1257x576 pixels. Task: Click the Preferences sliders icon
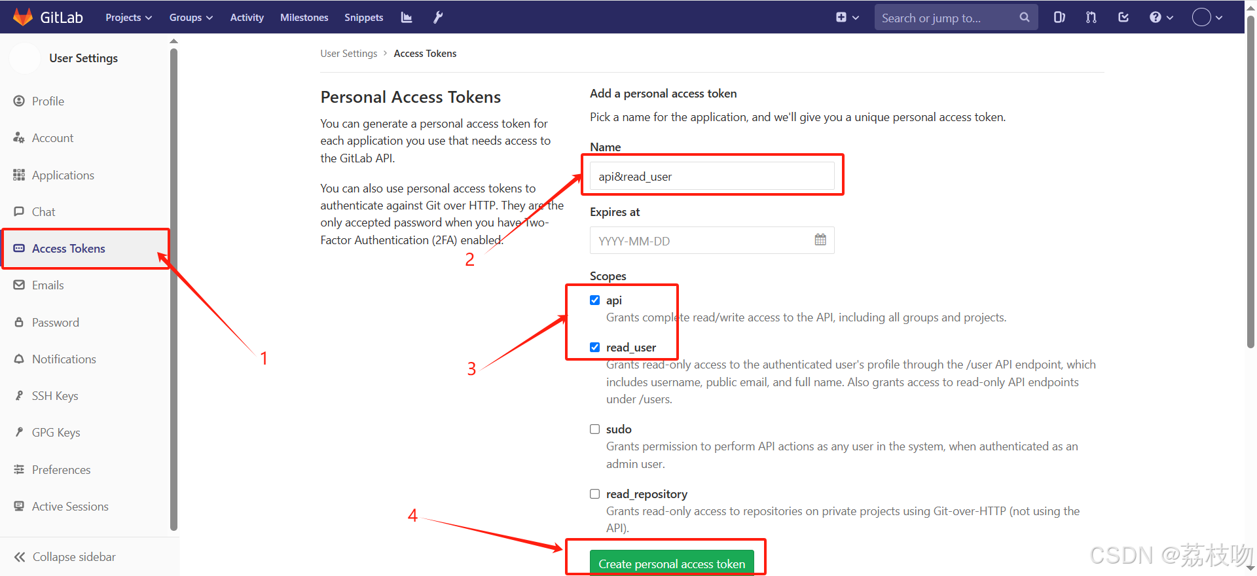(19, 469)
